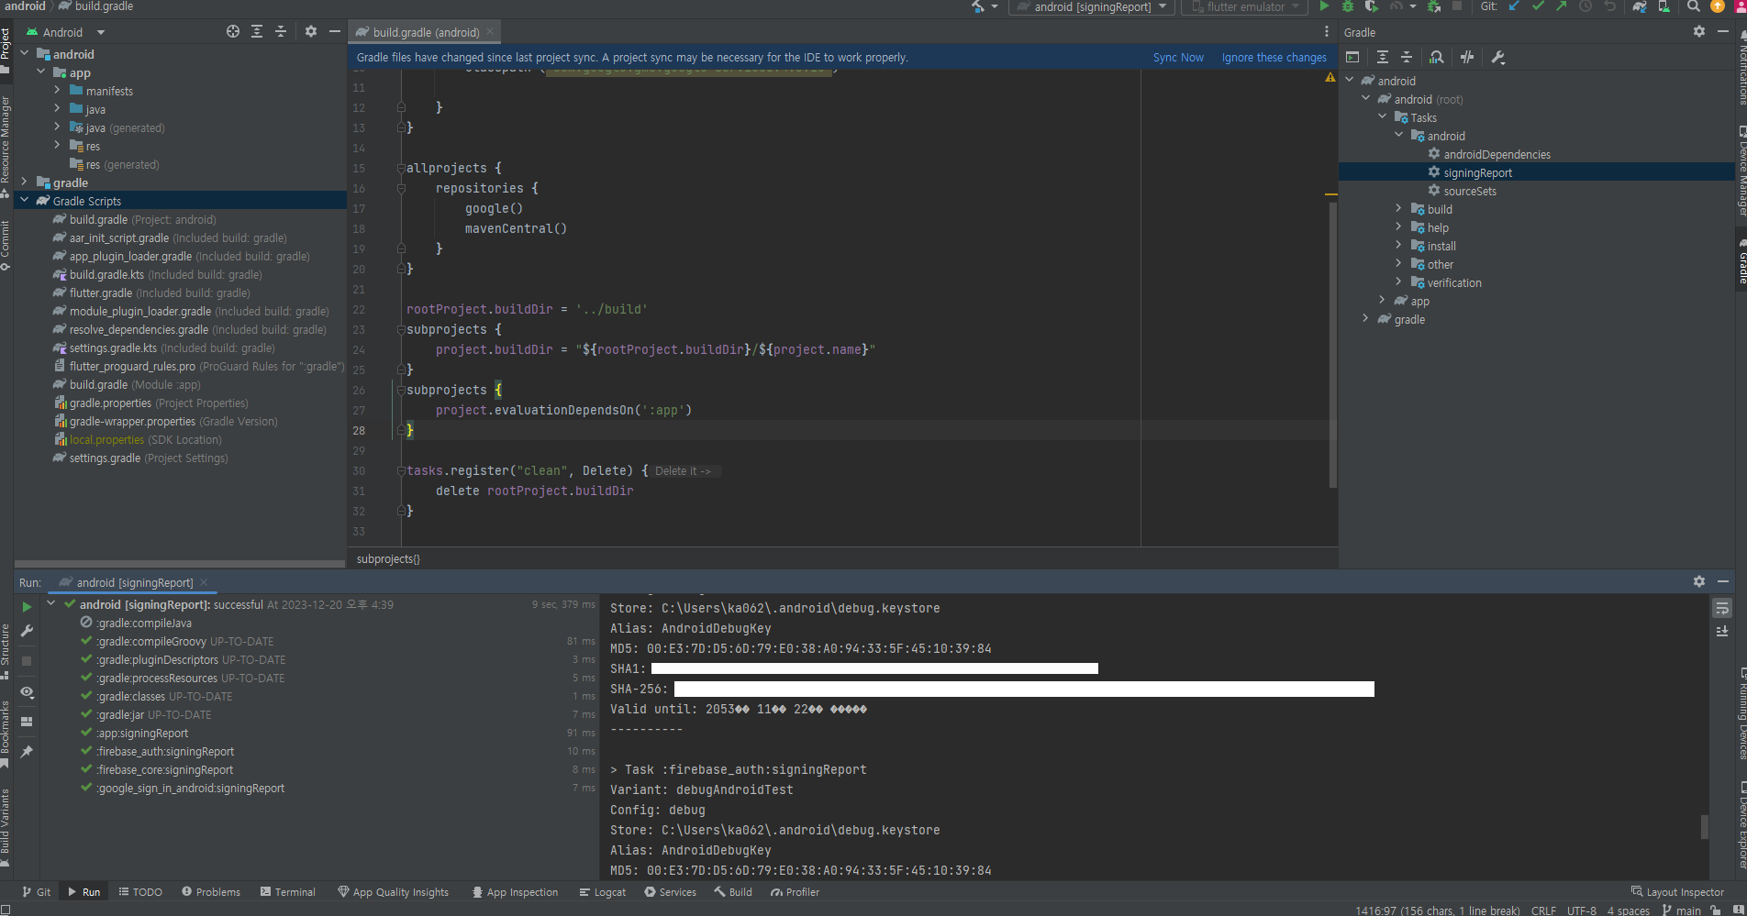Sync project with Gradle files elephant icon
1747x916 pixels.
coord(1640,6)
